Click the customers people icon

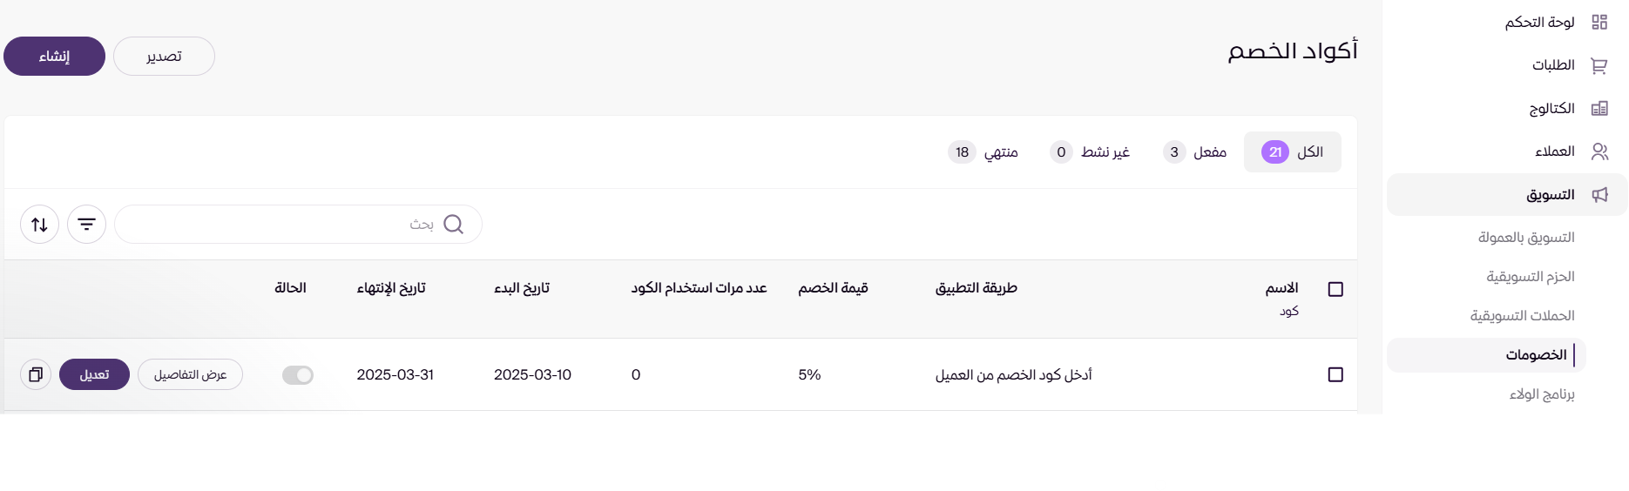click(1599, 151)
